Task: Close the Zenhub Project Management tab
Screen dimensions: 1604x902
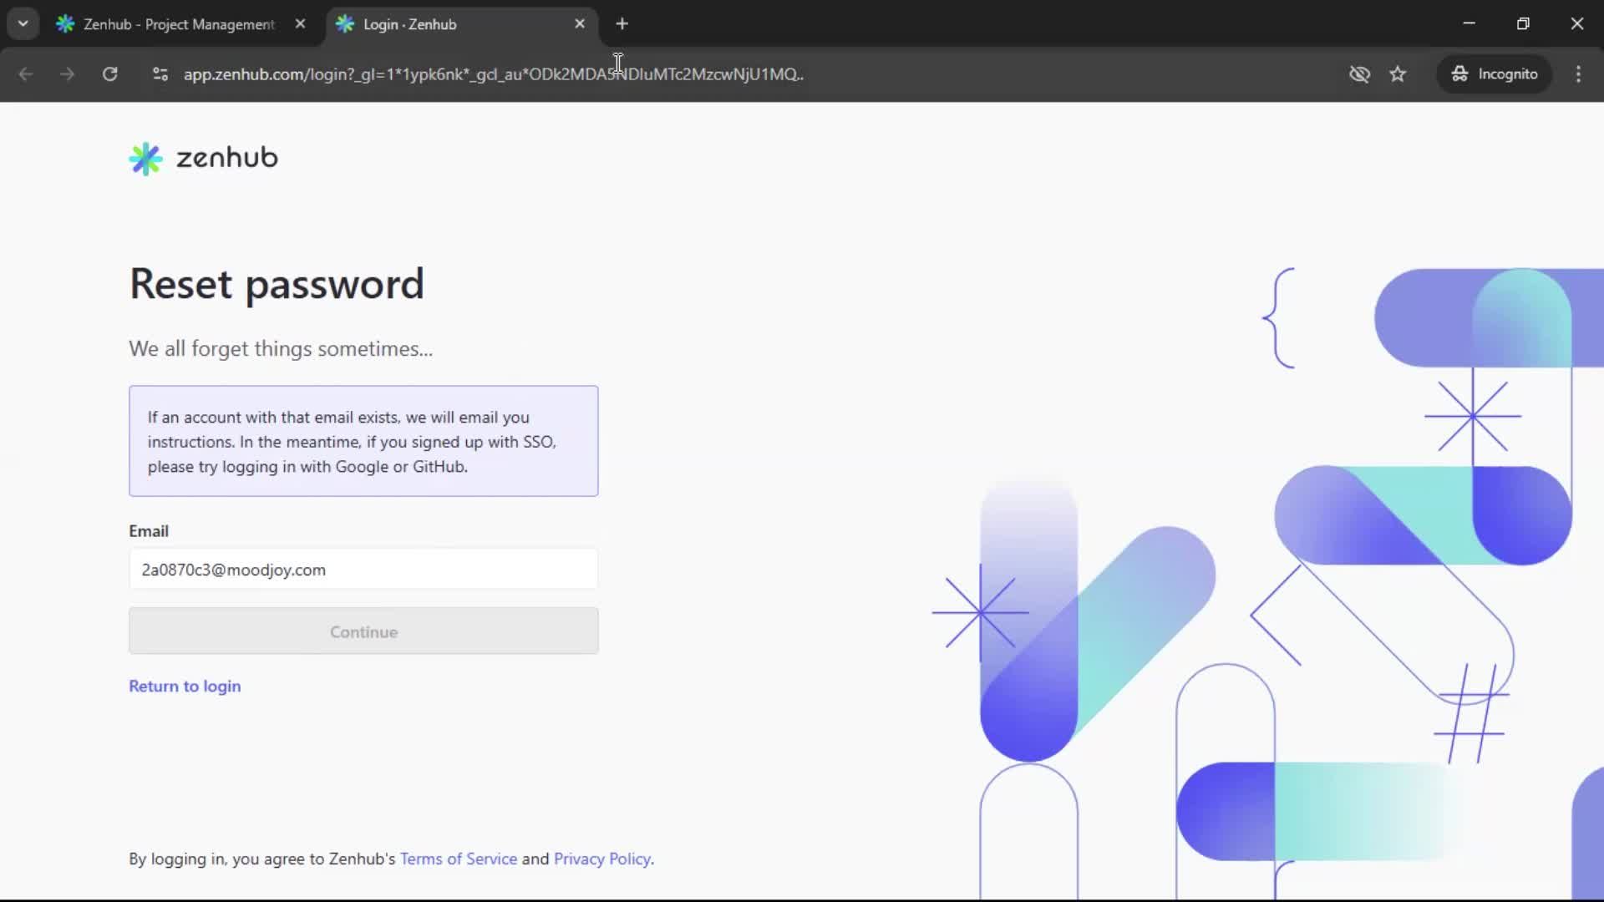Action: tap(302, 23)
